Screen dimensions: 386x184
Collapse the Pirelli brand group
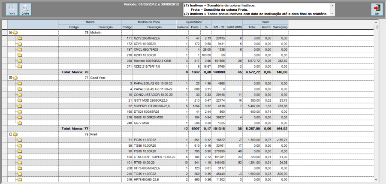[x=11, y=134]
